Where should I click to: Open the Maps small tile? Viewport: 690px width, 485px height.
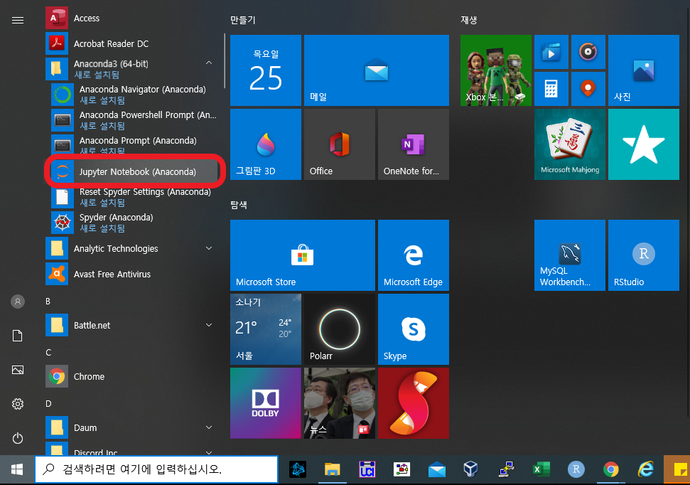[x=588, y=89]
